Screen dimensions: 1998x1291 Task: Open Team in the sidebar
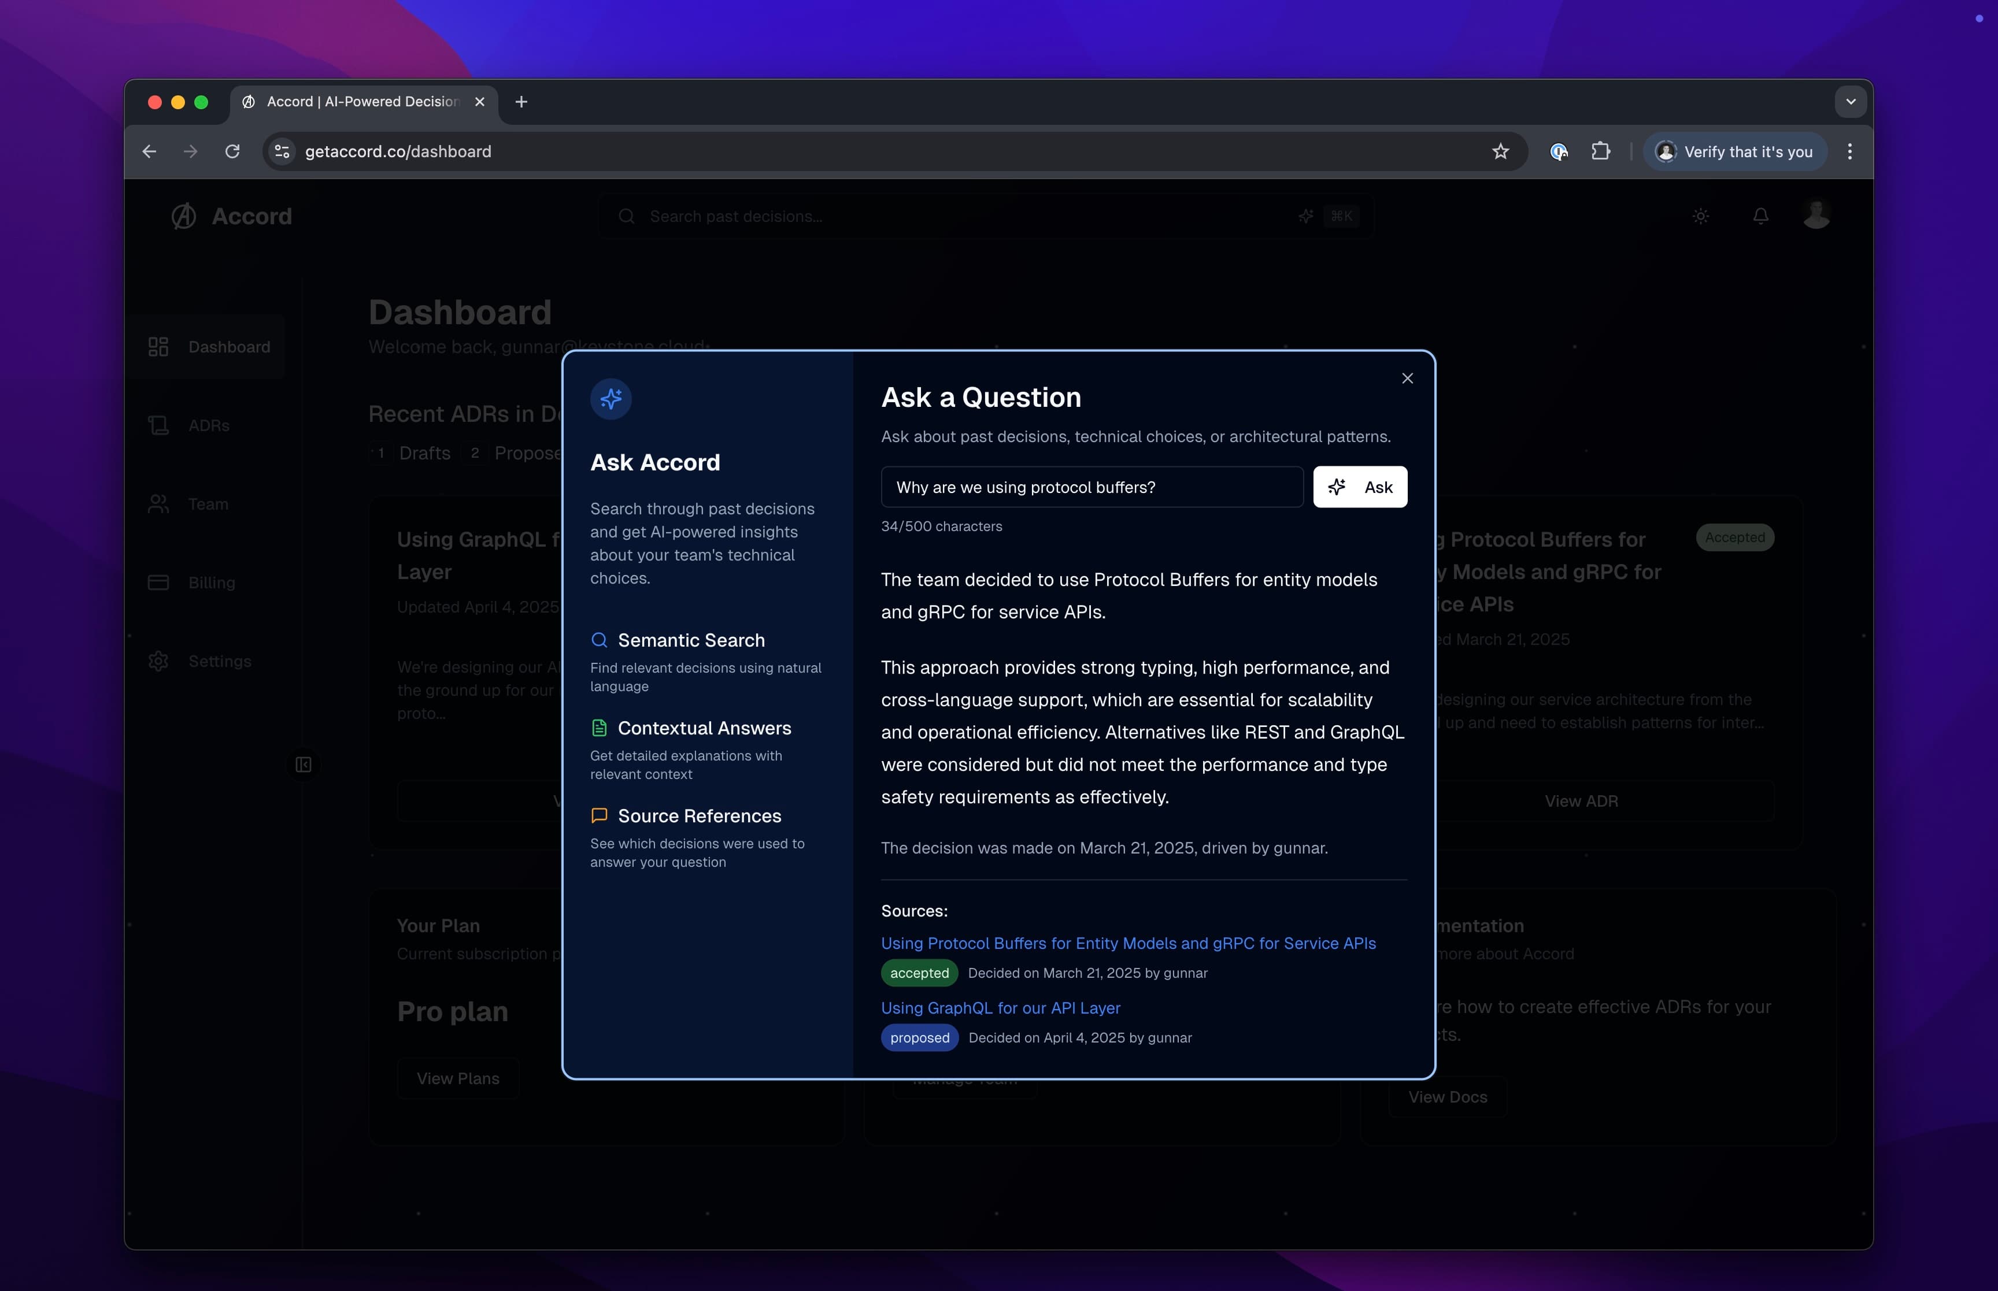(188, 504)
